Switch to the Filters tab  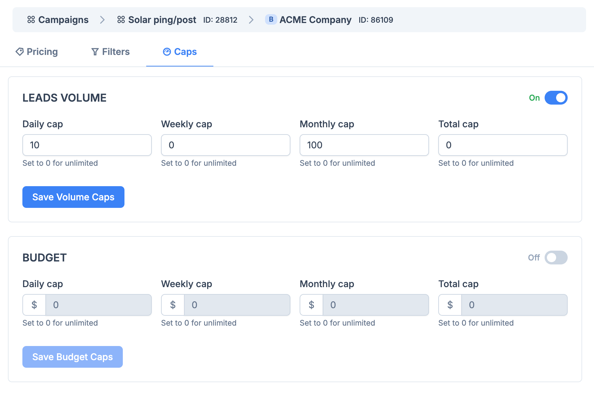pyautogui.click(x=111, y=52)
